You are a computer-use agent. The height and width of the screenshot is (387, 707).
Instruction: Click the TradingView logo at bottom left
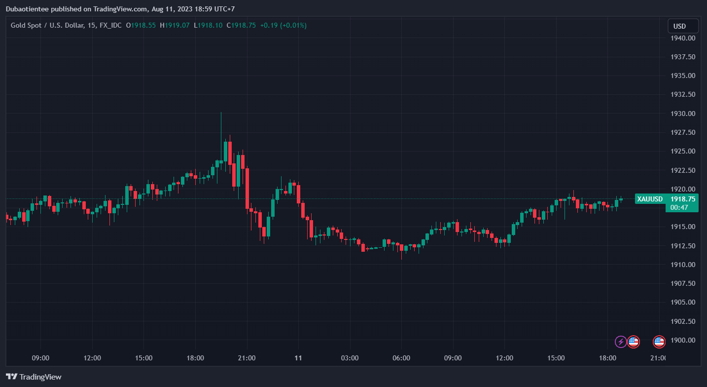pos(34,377)
